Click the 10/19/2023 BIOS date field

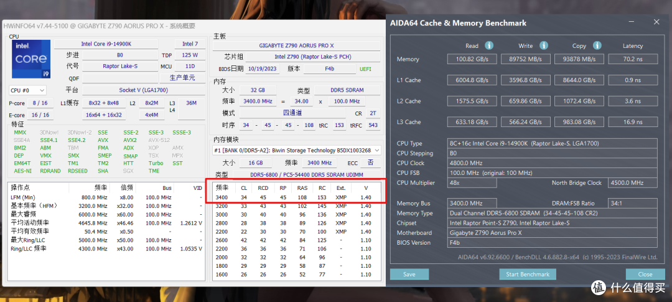pos(262,68)
